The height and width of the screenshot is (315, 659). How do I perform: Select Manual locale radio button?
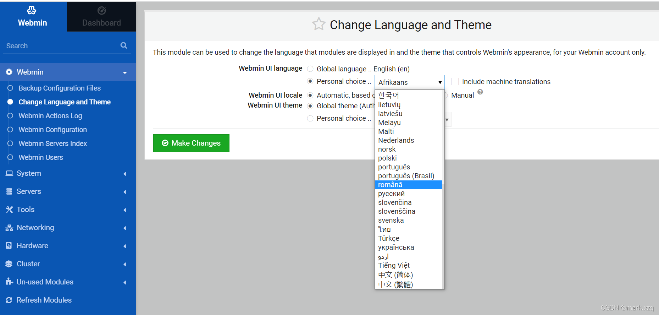pyautogui.click(x=445, y=95)
